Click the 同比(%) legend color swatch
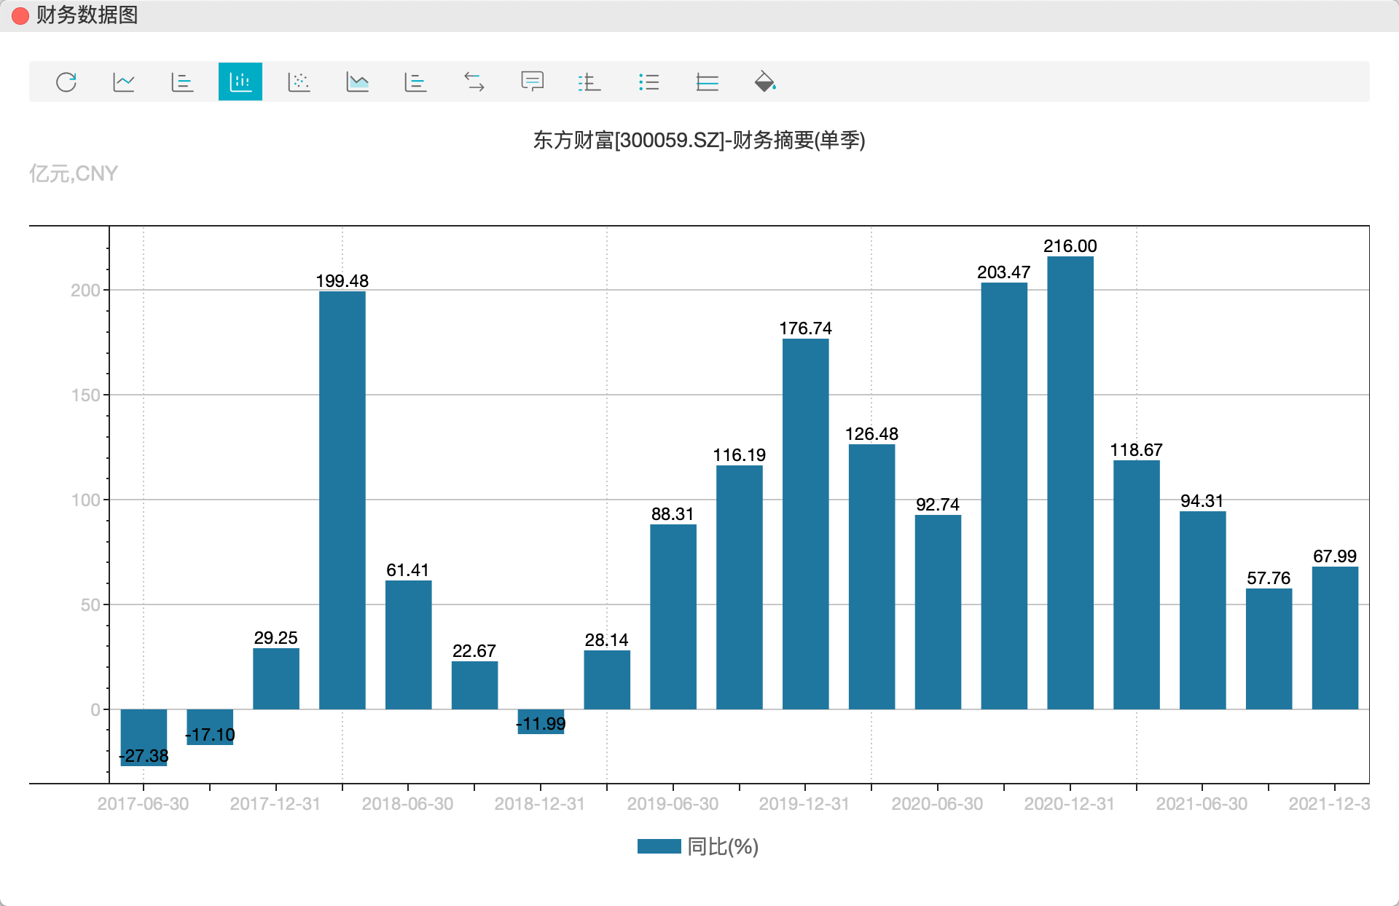 [659, 846]
